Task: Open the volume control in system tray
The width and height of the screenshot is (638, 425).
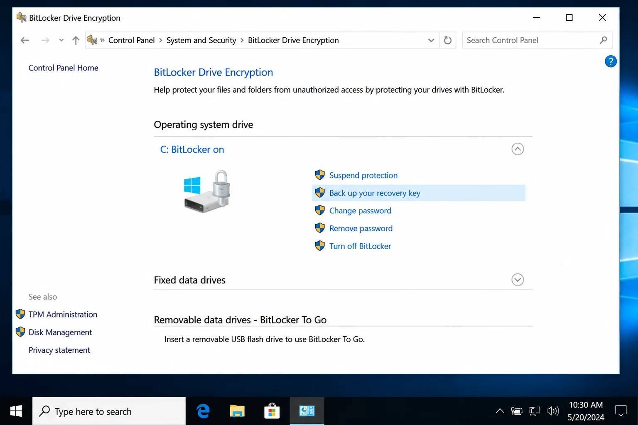Action: (x=553, y=411)
